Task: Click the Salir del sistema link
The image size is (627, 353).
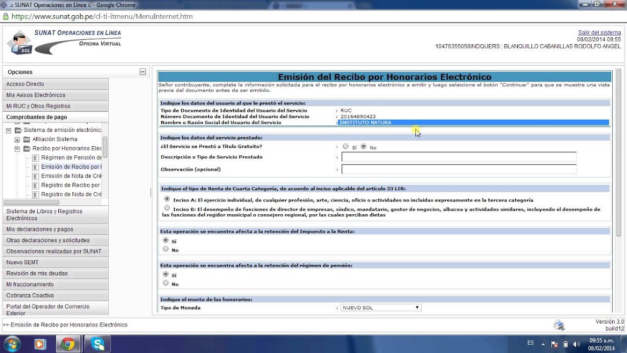Action: [x=600, y=32]
